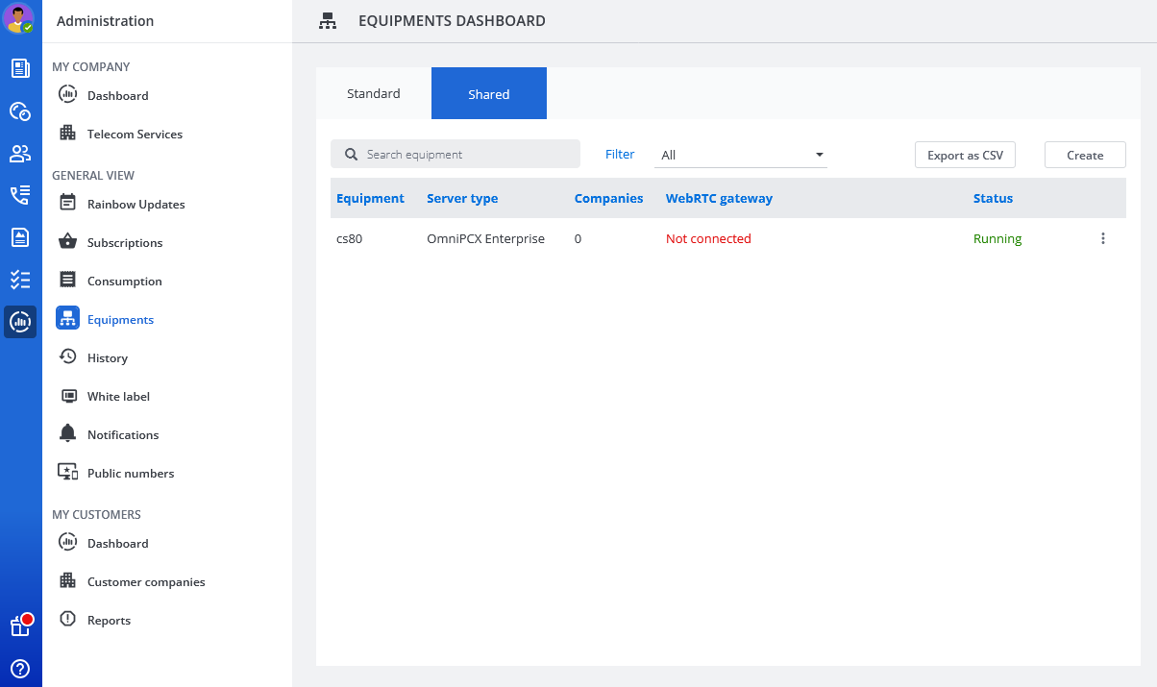
Task: Click the user avatar profile icon
Action: (19, 18)
